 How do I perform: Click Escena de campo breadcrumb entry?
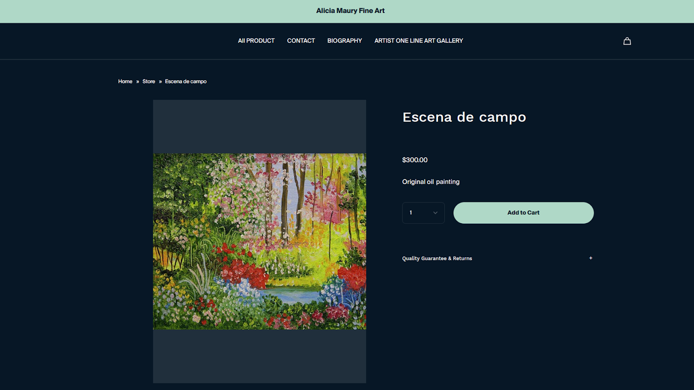pos(186,81)
